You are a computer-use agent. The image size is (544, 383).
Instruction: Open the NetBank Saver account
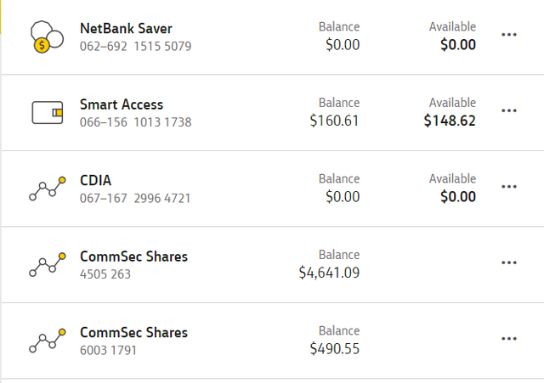click(126, 28)
